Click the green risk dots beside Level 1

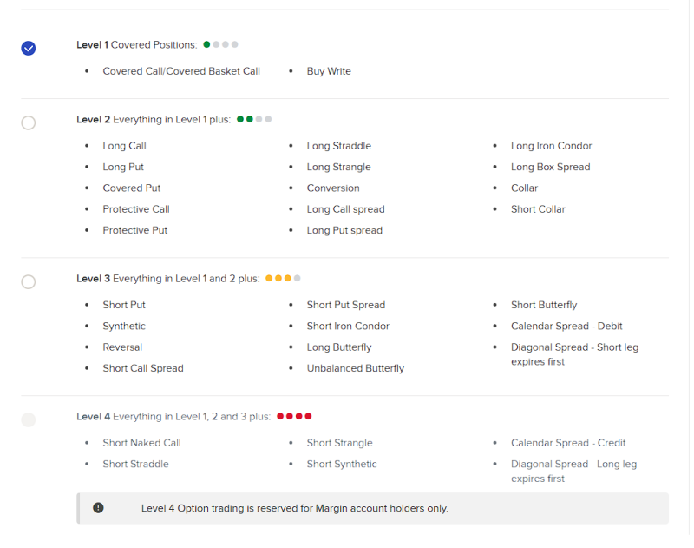pos(220,44)
